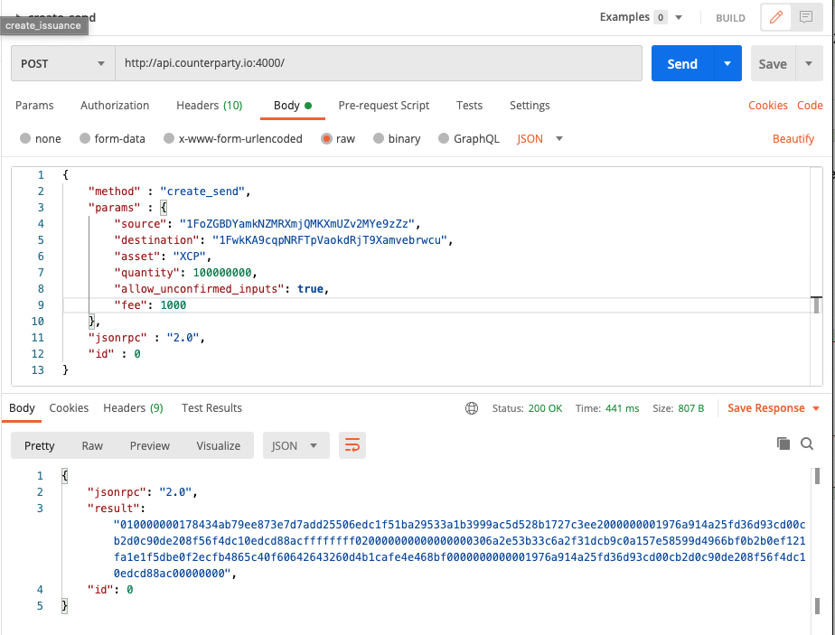Image resolution: width=835 pixels, height=635 pixels.
Task: Click the 441 ms time value
Action: coord(622,408)
